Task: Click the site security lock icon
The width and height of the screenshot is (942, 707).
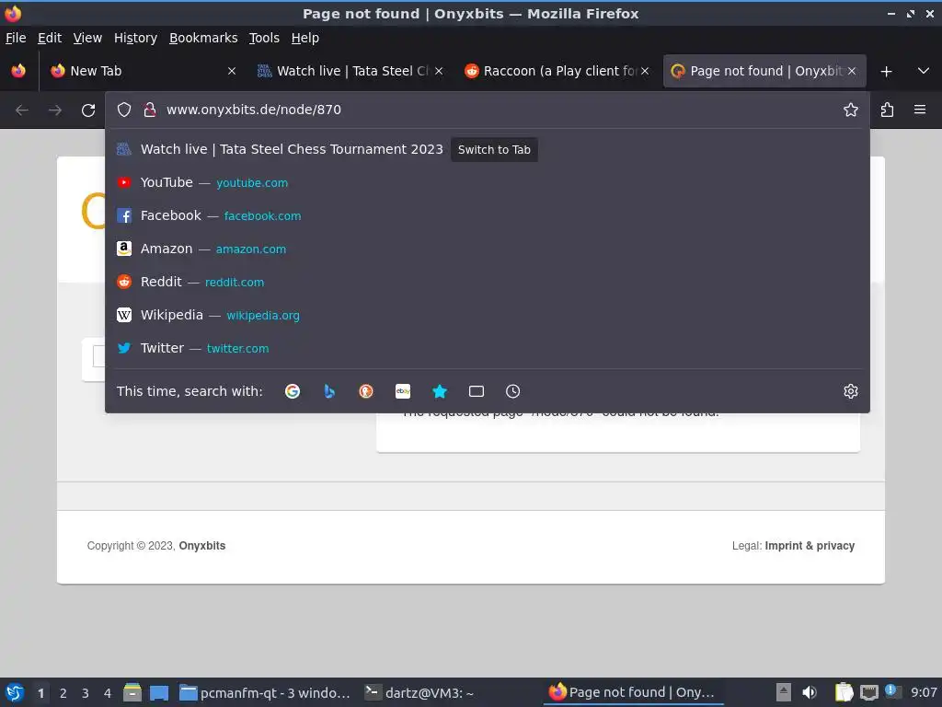Action: pos(150,110)
